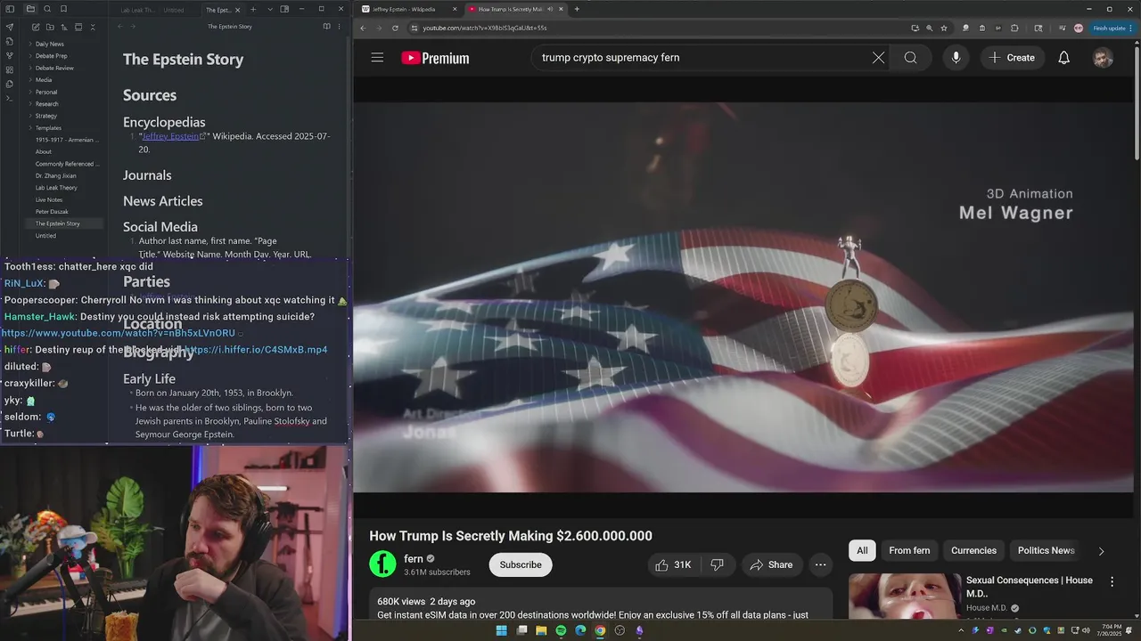Share the video

771,564
